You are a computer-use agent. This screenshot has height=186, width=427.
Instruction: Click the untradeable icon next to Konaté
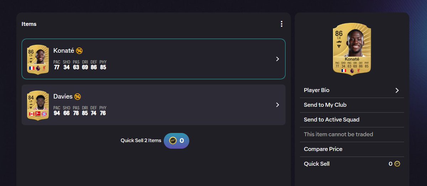[x=79, y=51]
